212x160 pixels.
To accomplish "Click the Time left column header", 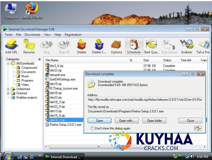I will pos(189,60).
